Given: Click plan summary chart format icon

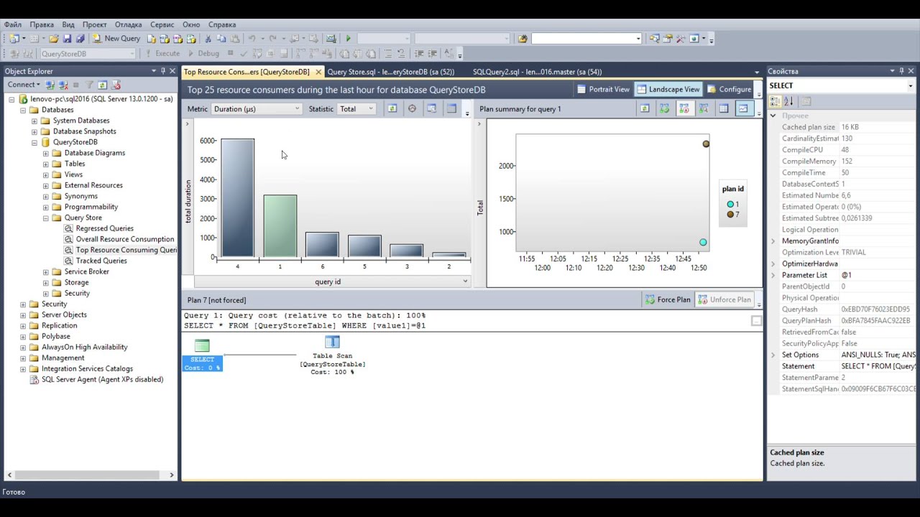Looking at the screenshot, I should point(743,109).
